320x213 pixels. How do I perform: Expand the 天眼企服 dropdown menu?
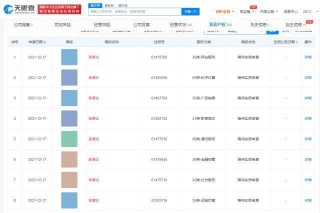(x=269, y=11)
